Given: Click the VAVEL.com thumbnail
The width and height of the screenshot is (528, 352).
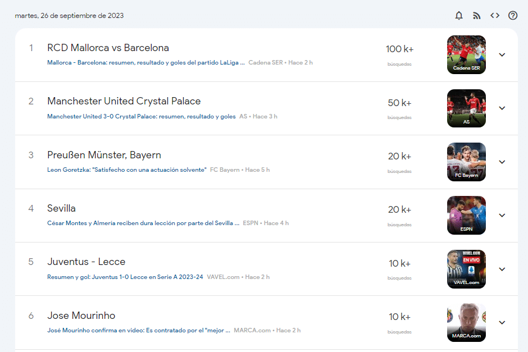Looking at the screenshot, I should click(466, 269).
